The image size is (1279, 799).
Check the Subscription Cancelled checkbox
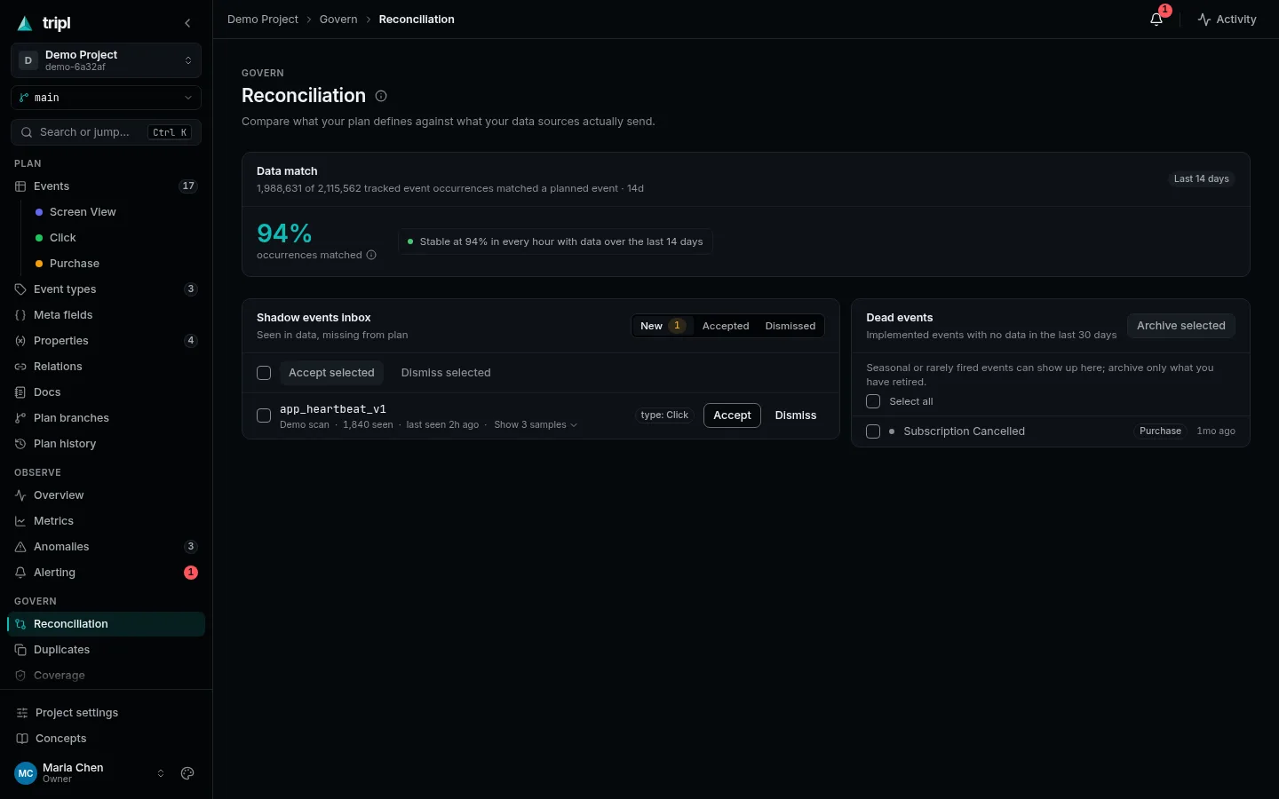(873, 431)
